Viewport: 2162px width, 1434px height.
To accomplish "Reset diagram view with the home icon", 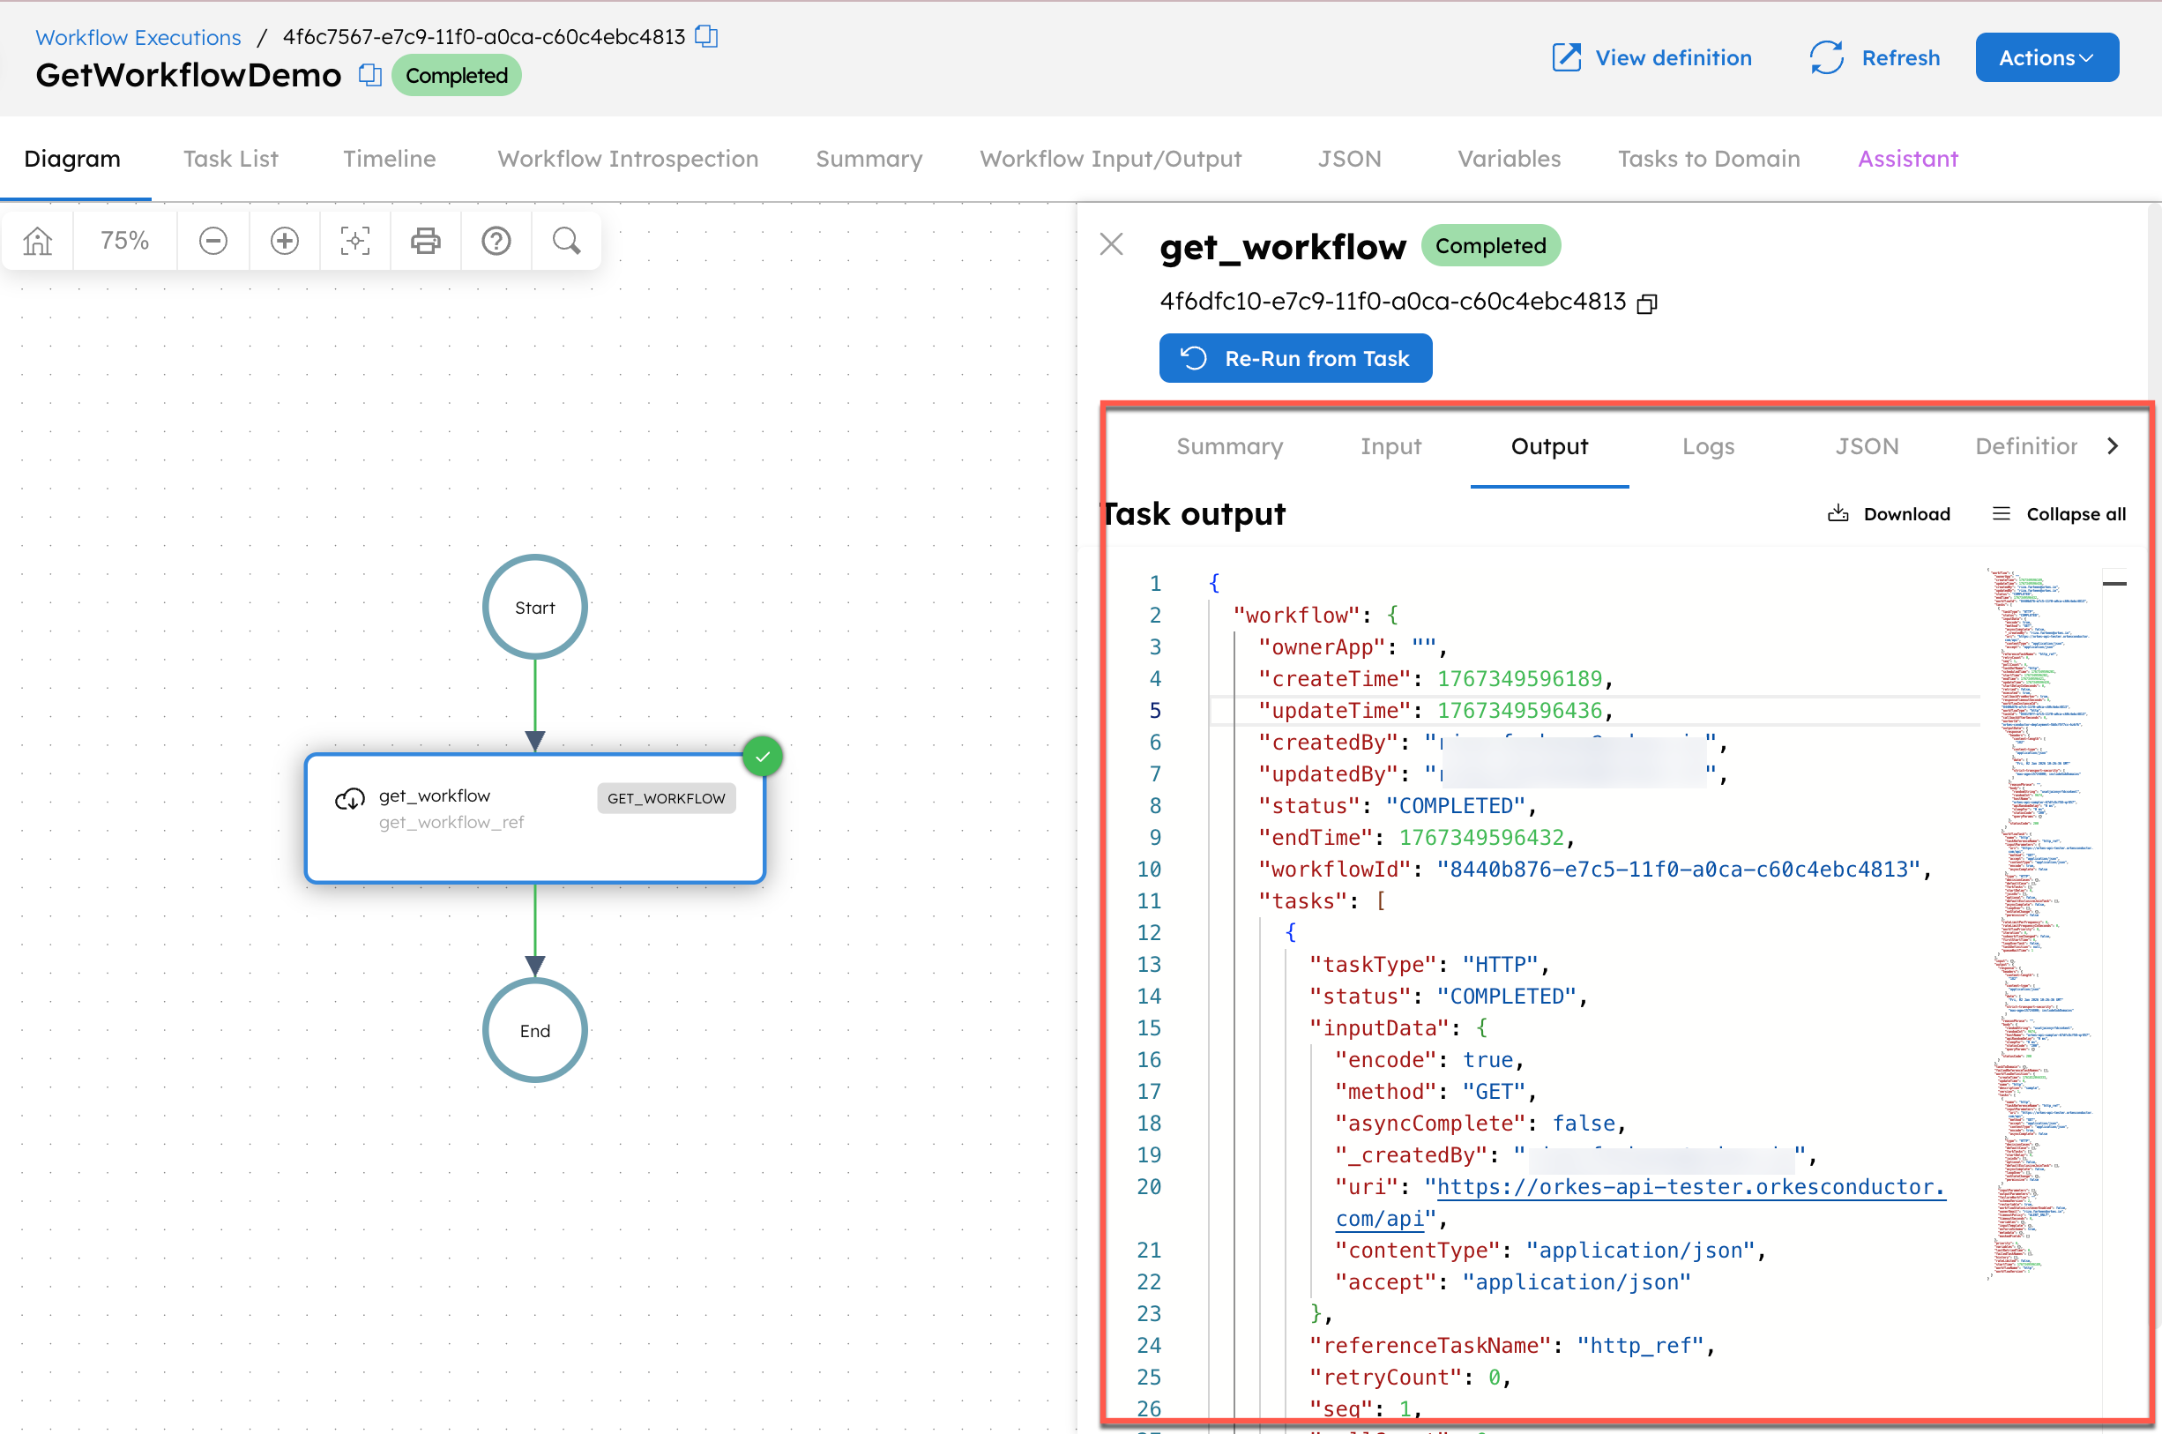I will coord(36,241).
